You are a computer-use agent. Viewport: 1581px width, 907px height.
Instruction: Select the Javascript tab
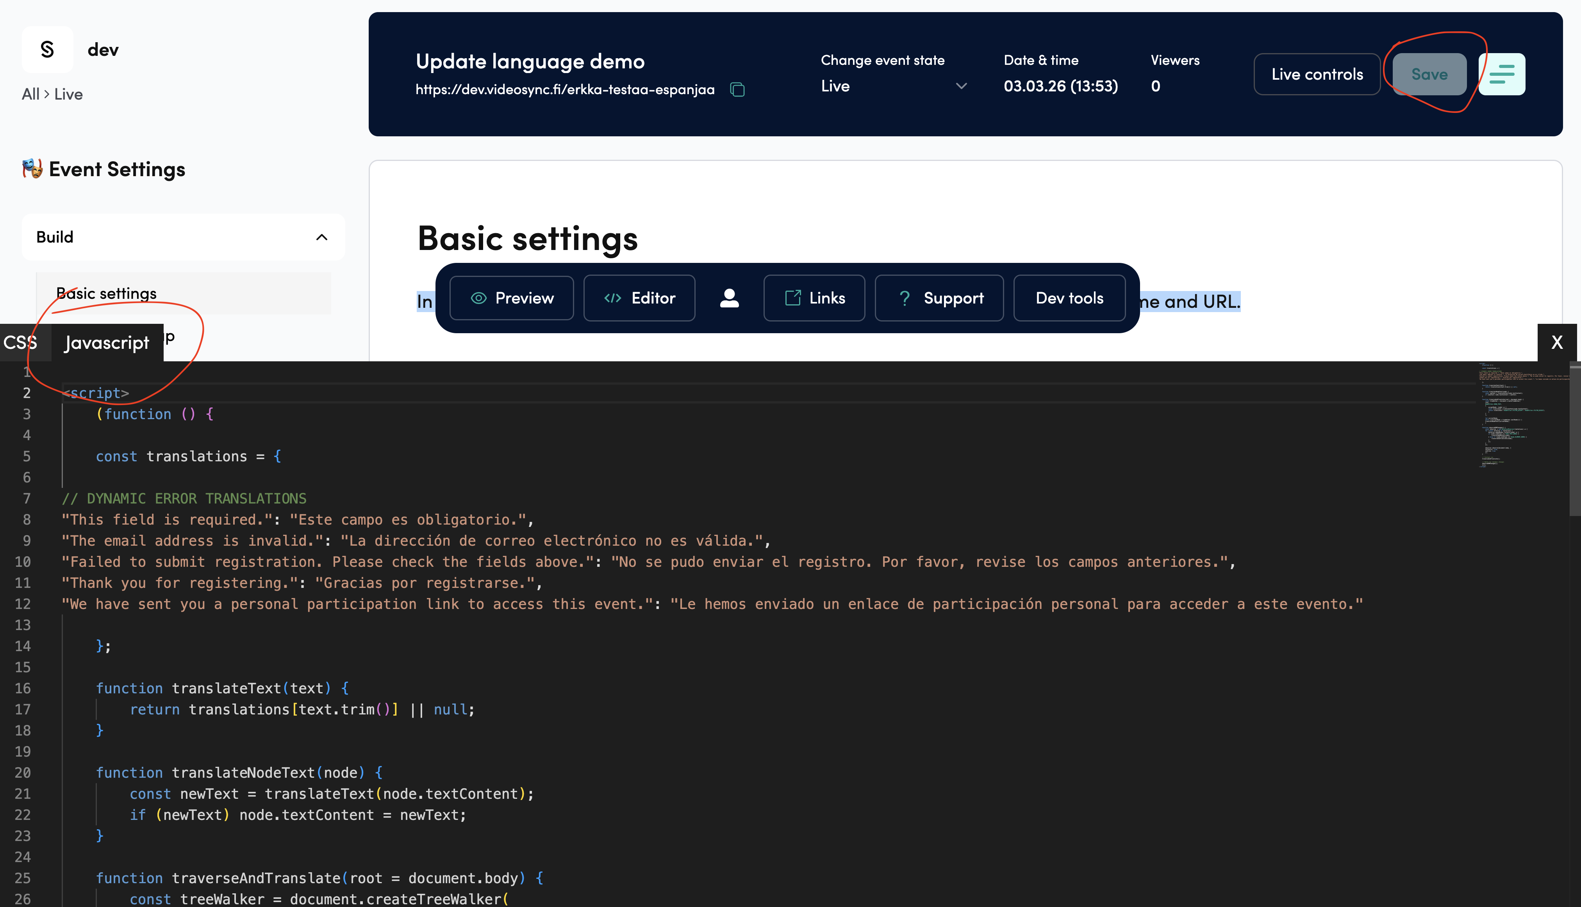[x=107, y=343]
